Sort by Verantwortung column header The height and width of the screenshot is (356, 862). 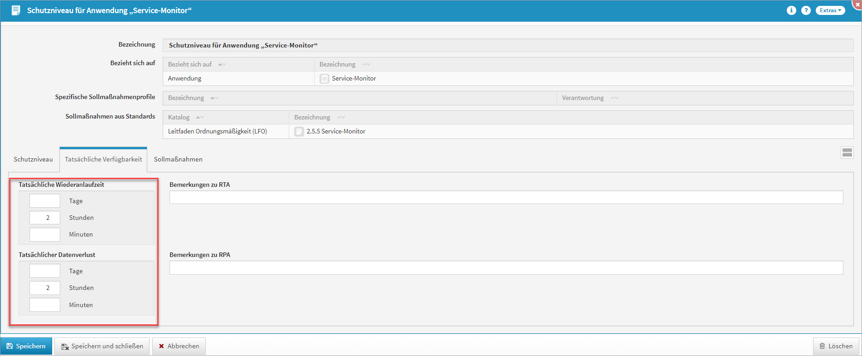tap(583, 98)
